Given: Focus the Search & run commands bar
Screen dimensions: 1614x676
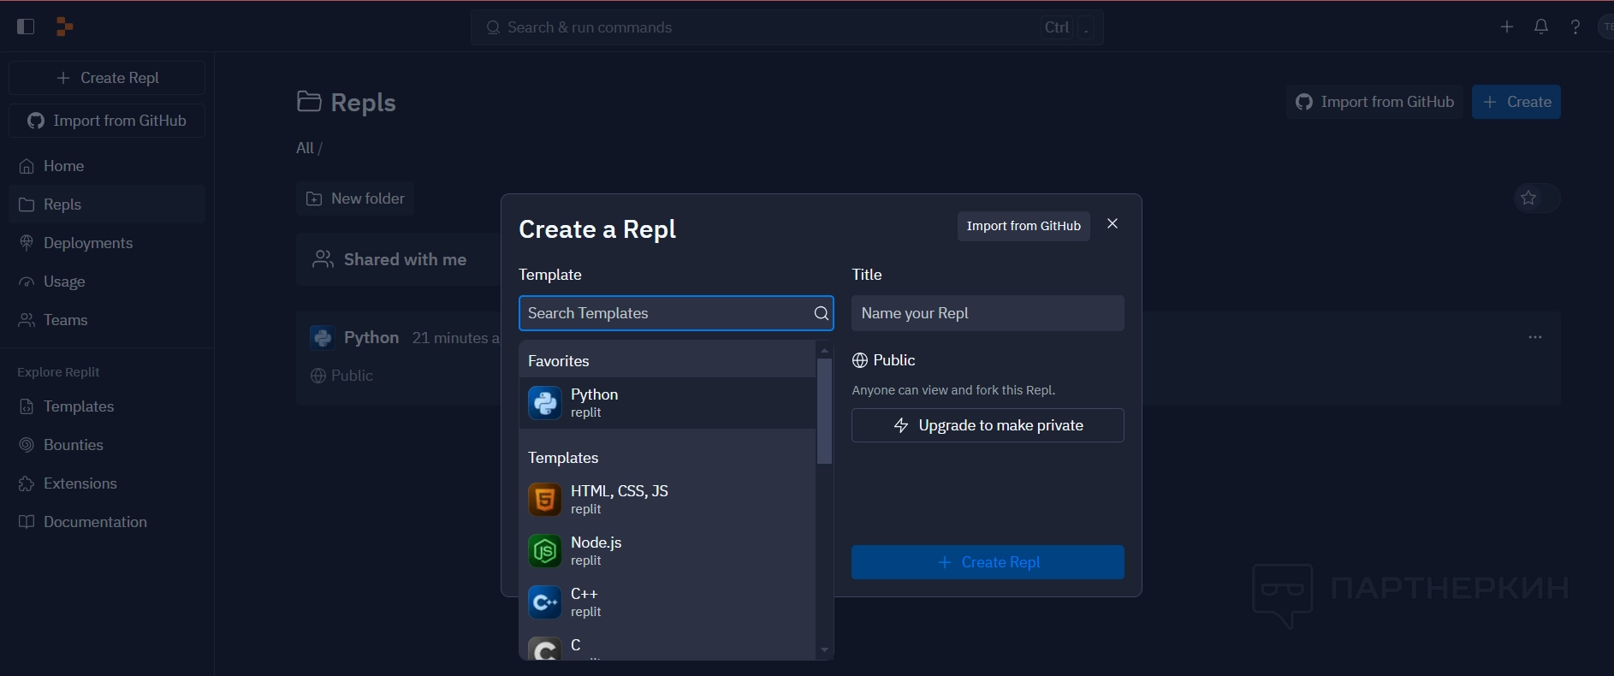Looking at the screenshot, I should (787, 27).
